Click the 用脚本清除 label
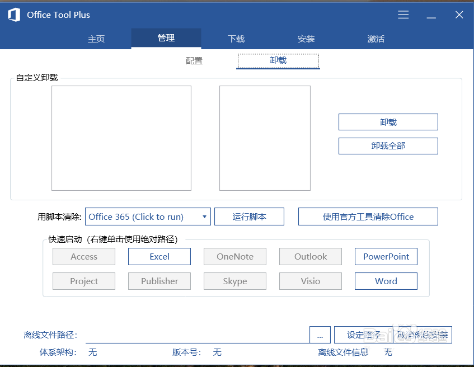Screen dimensions: 474x367 coord(59,217)
